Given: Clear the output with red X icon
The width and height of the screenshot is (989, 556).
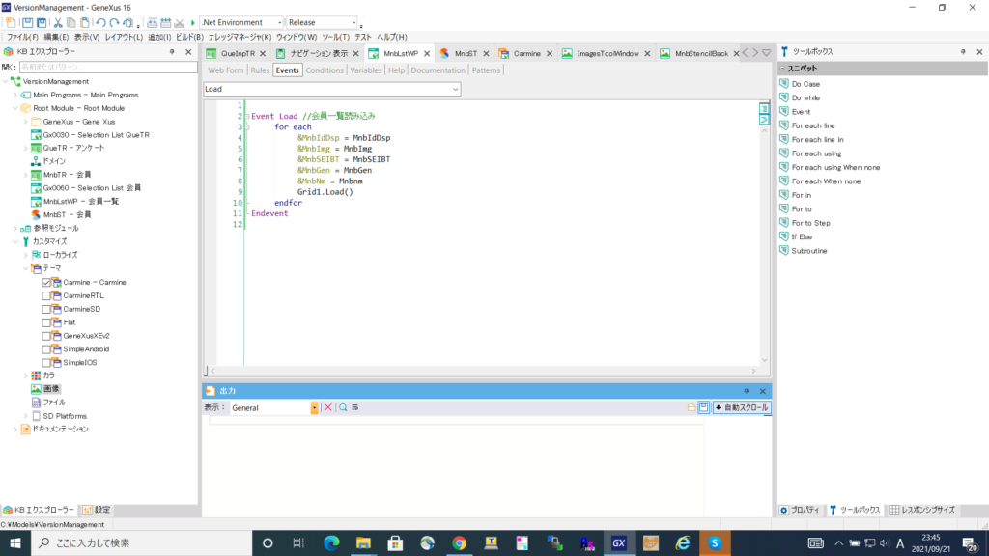Looking at the screenshot, I should pos(328,408).
